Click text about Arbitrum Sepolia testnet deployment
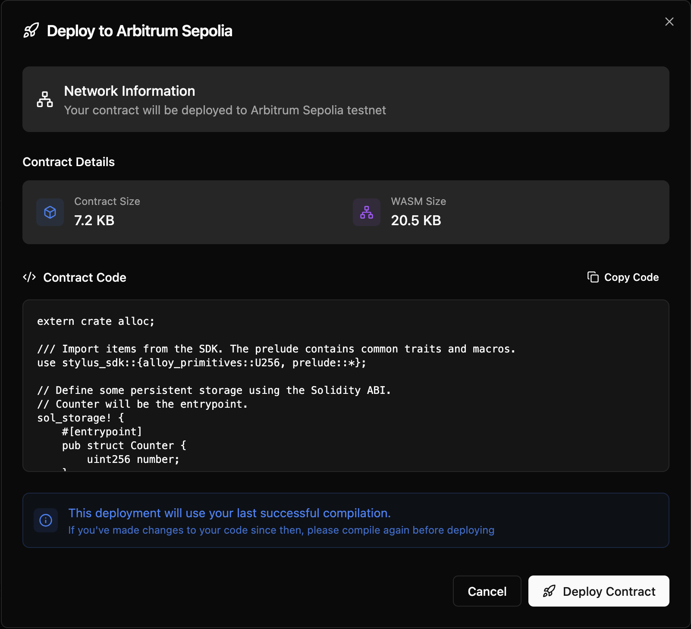Viewport: 691px width, 629px height. tap(225, 110)
